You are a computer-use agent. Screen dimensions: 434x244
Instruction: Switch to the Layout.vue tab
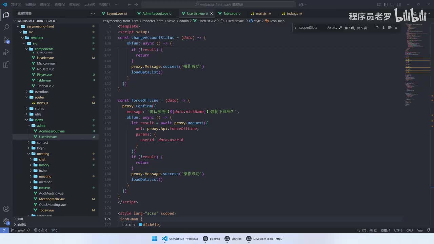[115, 14]
